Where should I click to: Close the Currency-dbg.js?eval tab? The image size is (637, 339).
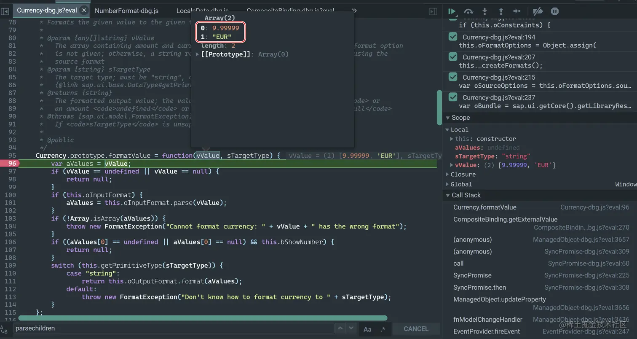84,11
